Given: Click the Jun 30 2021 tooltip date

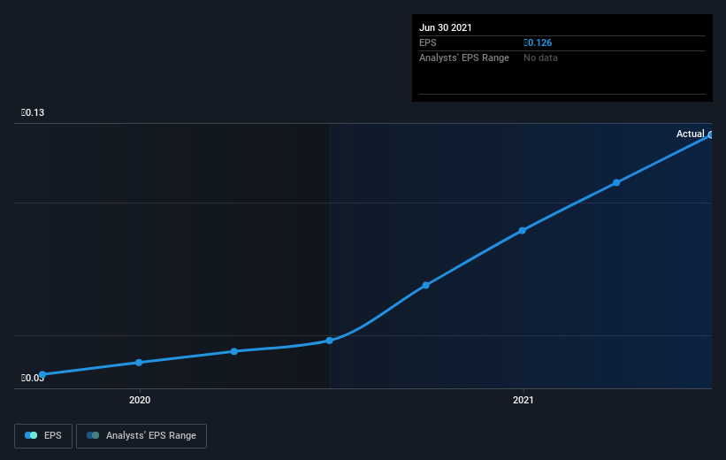Looking at the screenshot, I should [x=446, y=27].
